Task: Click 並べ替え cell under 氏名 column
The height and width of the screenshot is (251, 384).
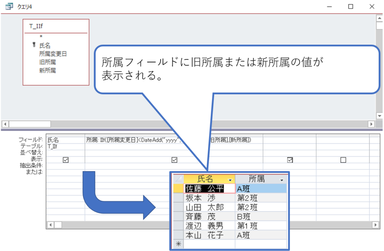Action: point(65,152)
